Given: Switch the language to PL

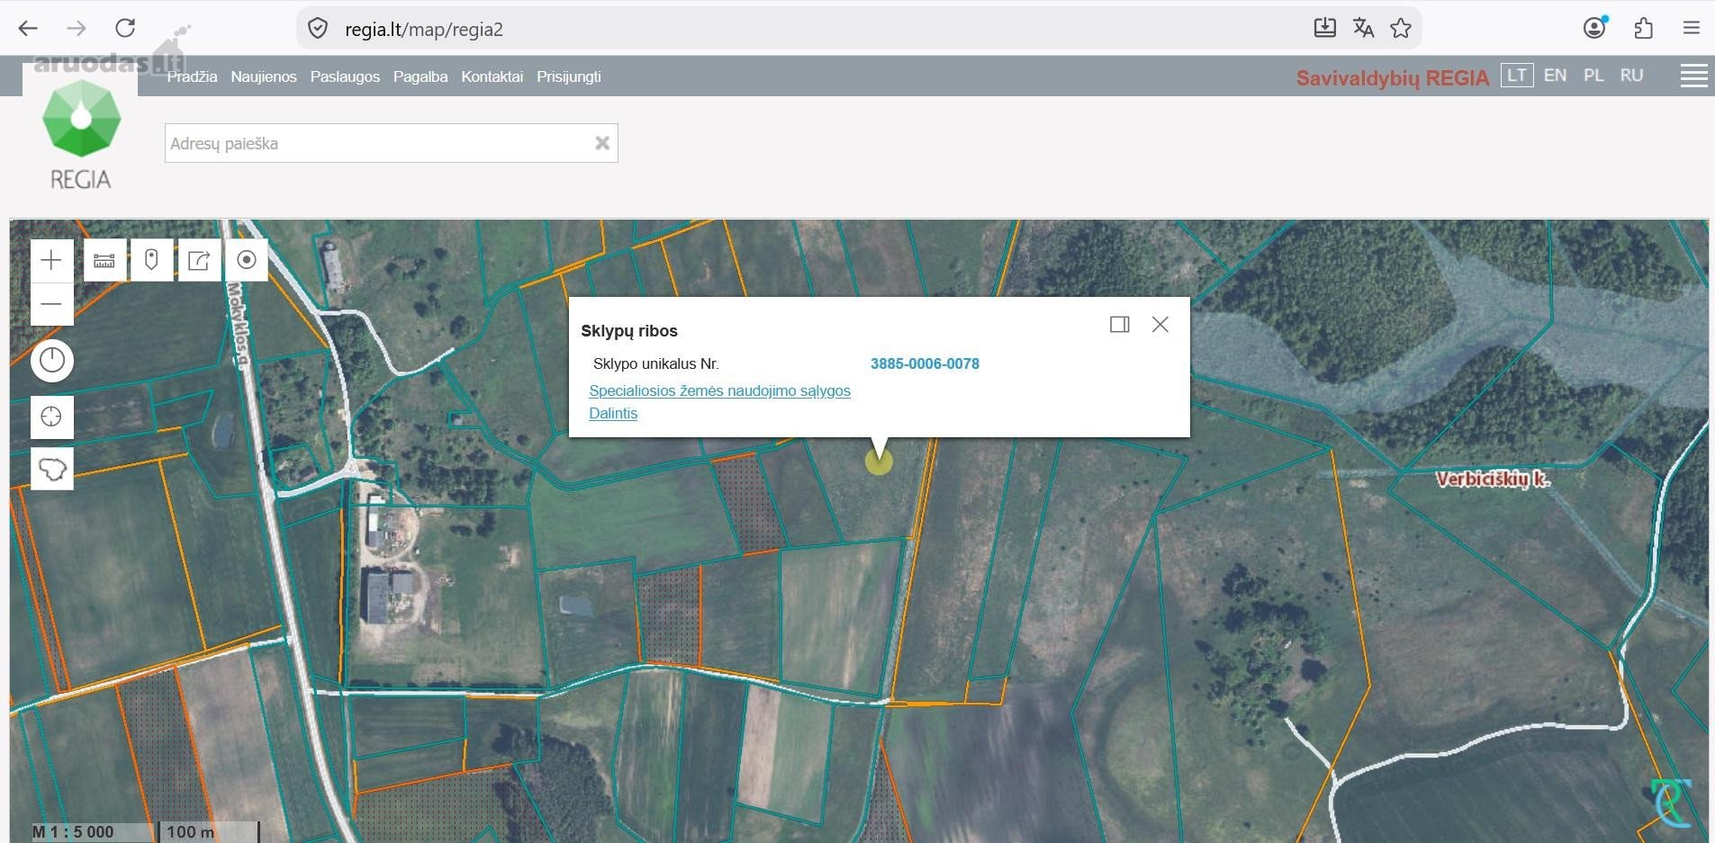Looking at the screenshot, I should tap(1593, 76).
